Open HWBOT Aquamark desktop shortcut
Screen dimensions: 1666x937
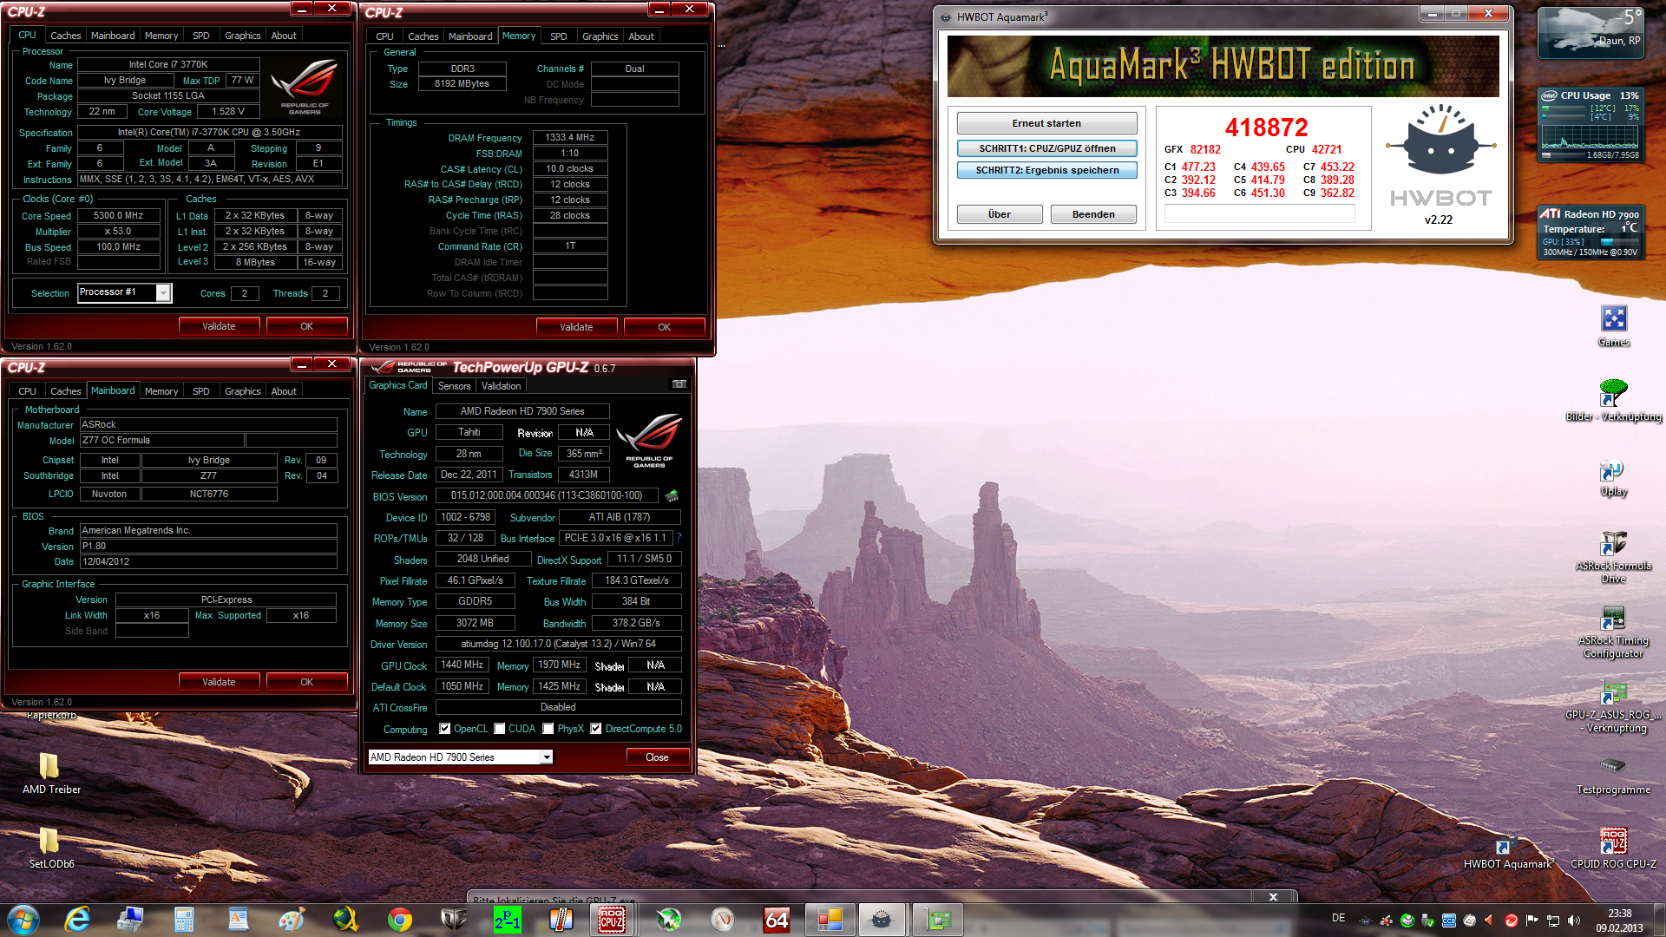tap(1508, 851)
